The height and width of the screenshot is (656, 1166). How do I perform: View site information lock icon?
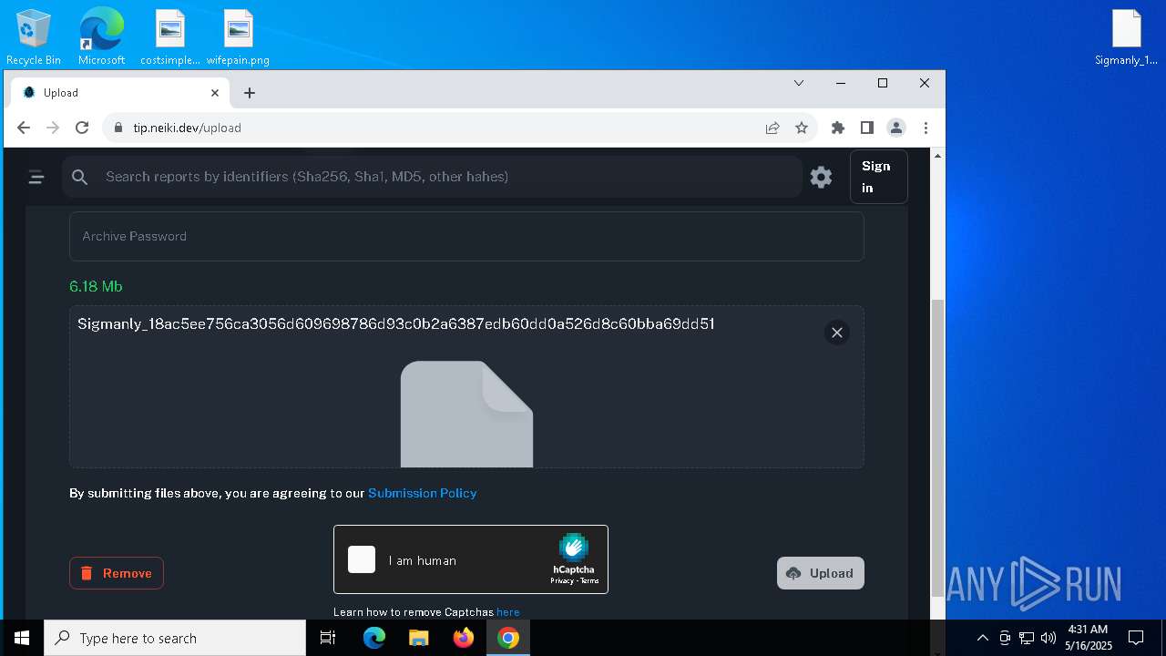pos(118,128)
